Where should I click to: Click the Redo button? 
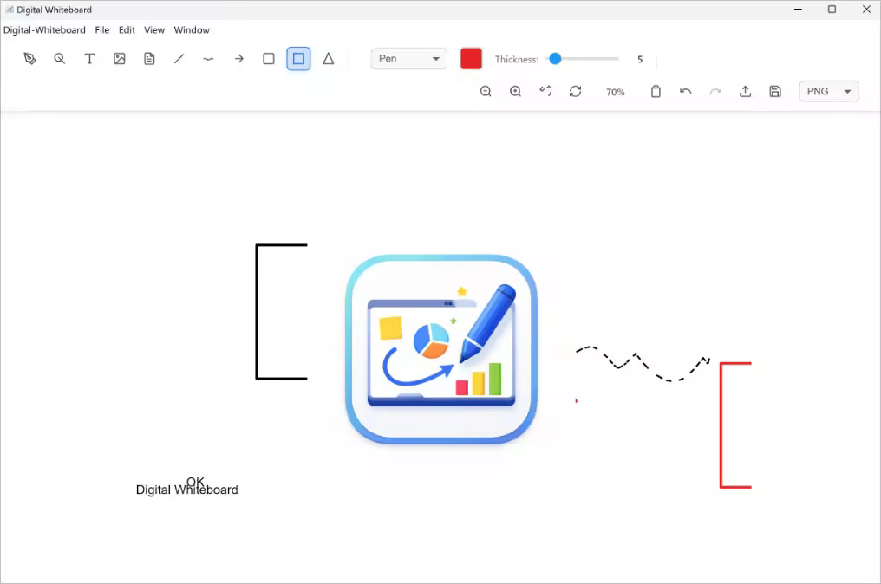[x=715, y=91]
